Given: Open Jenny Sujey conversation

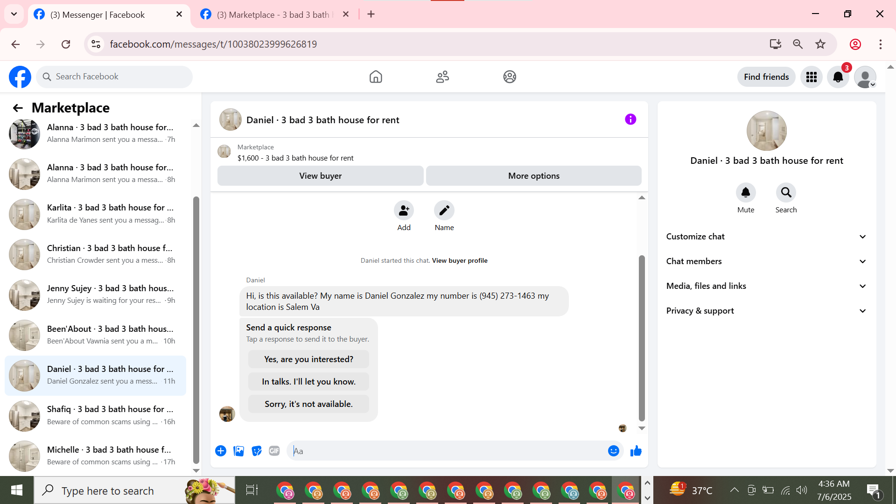Looking at the screenshot, I should (x=95, y=295).
